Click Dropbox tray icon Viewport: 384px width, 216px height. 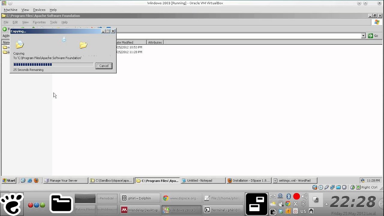coord(281,211)
